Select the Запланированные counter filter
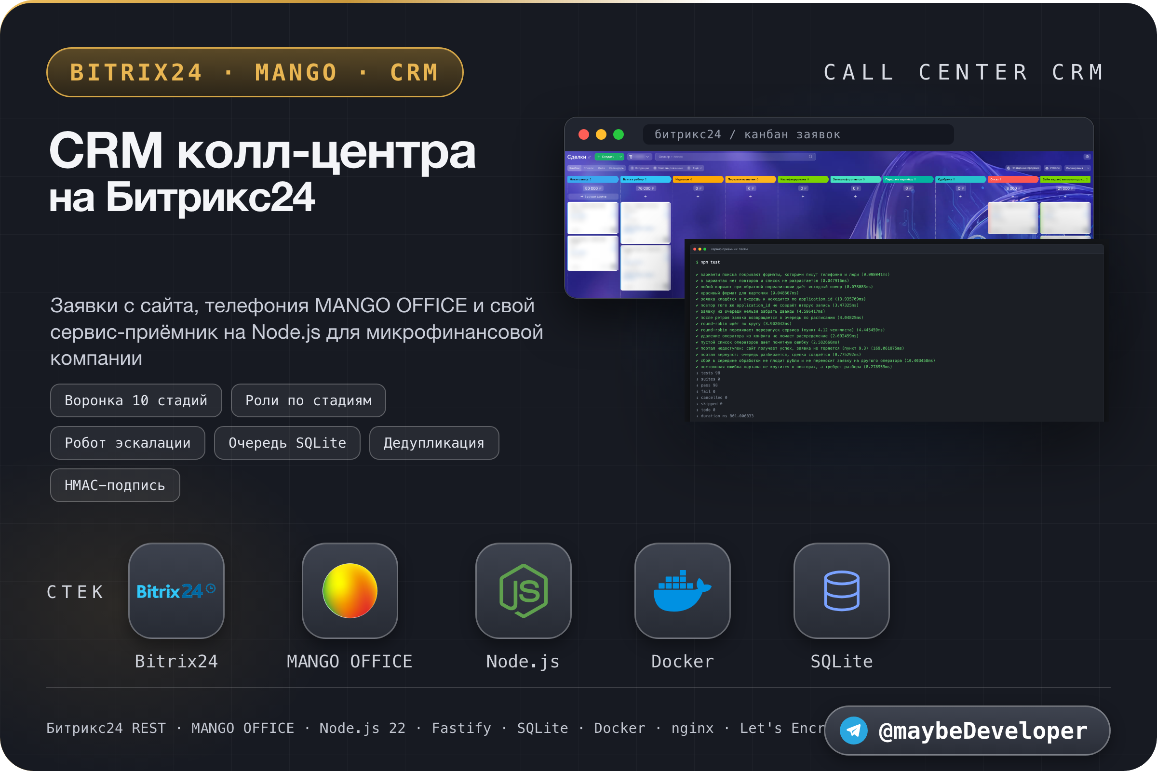The width and height of the screenshot is (1157, 771). pos(668,168)
